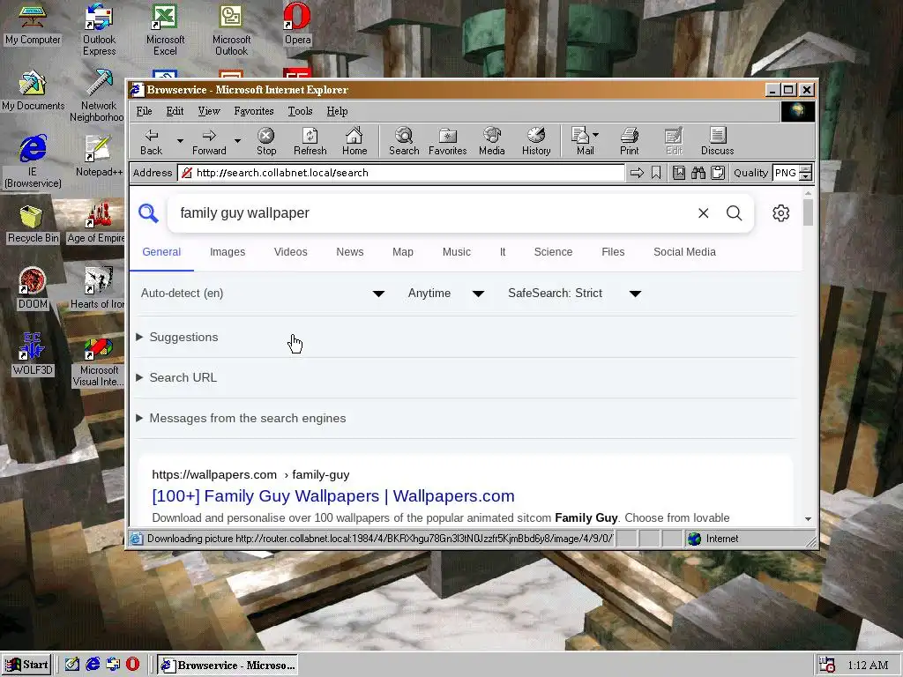This screenshot has width=903, height=677.
Task: Open the Auto-detect (en) language dropdown
Action: tap(263, 294)
